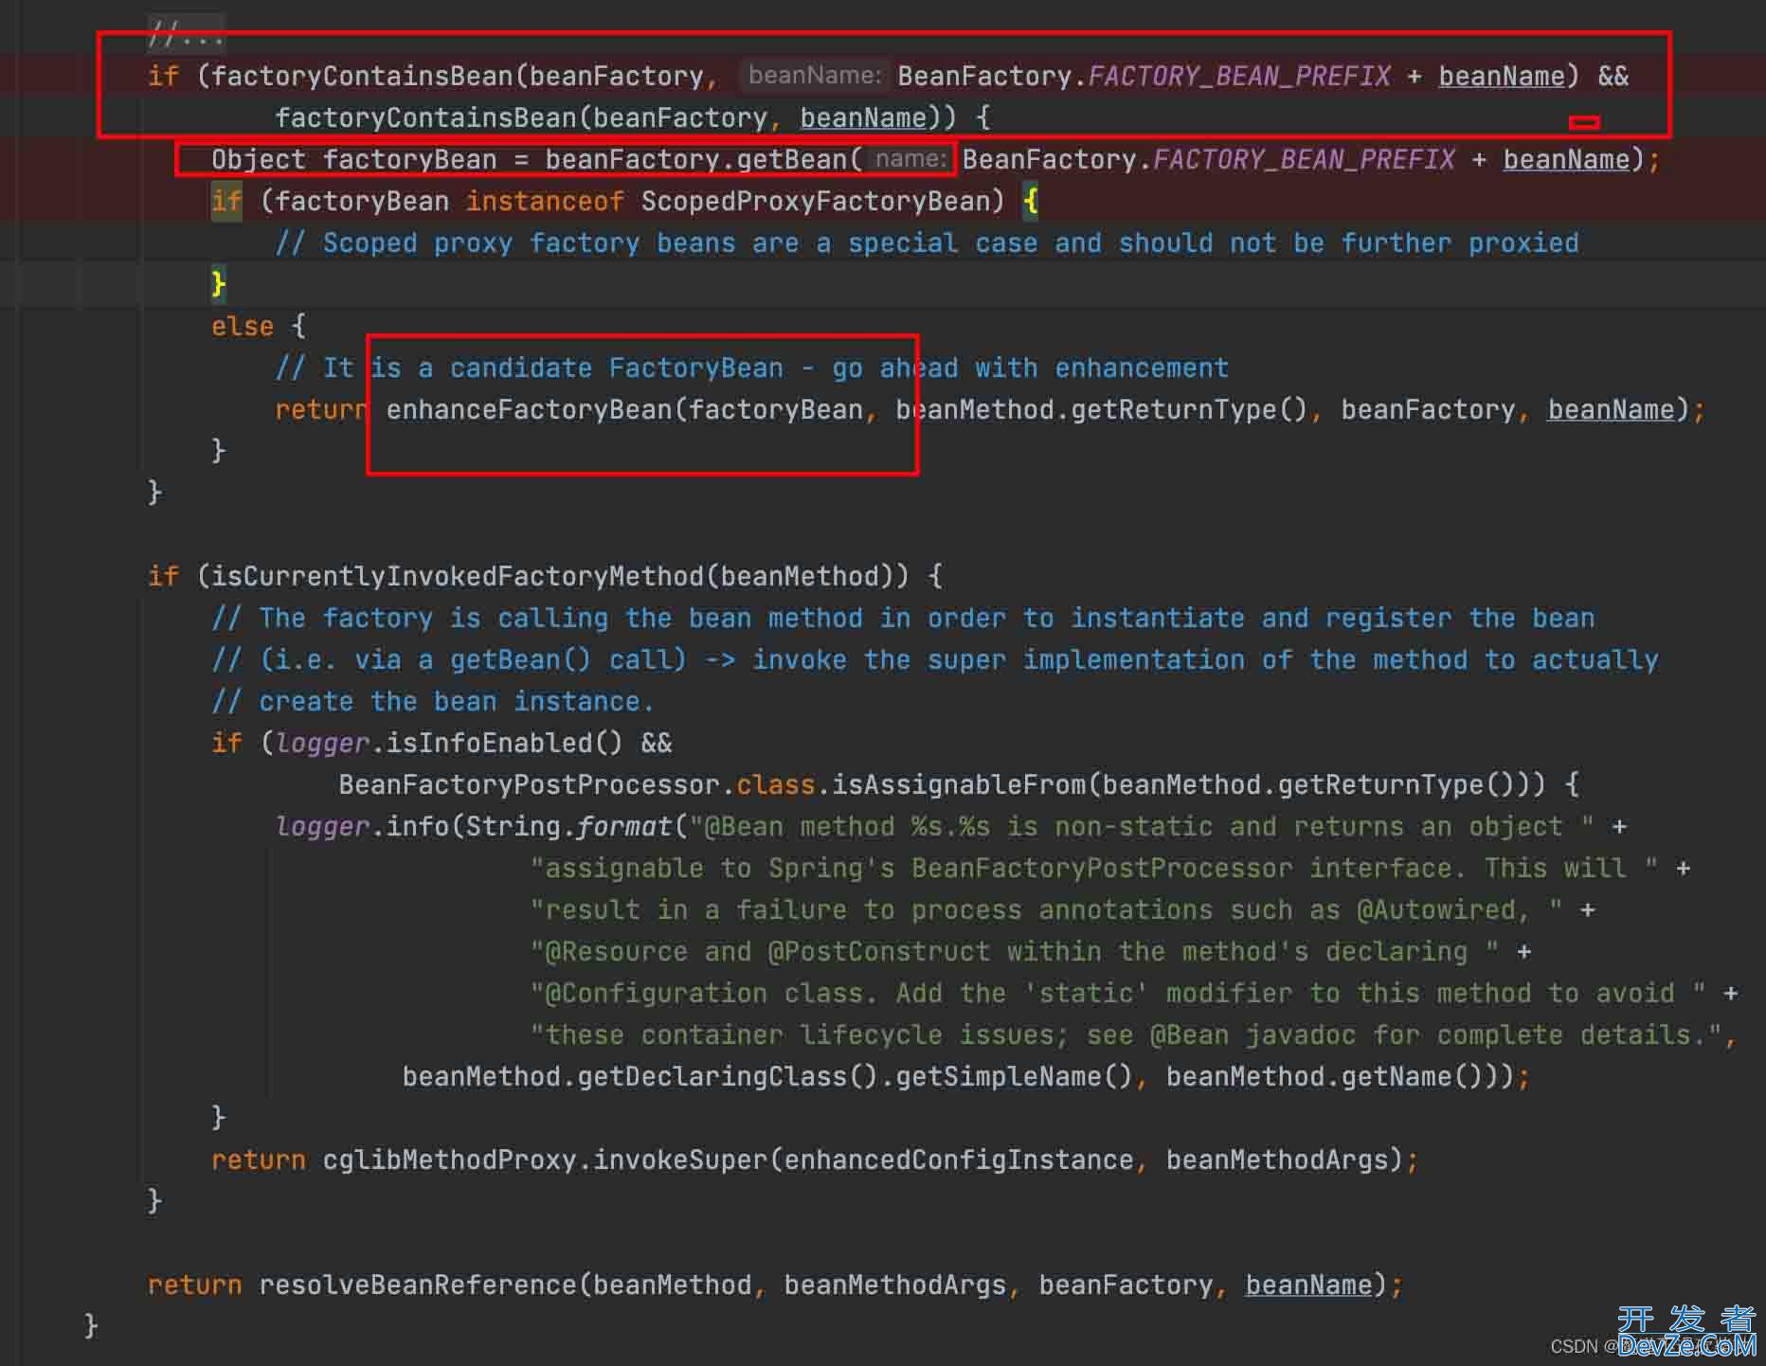The height and width of the screenshot is (1366, 1766).
Task: Click the resolveBeanReference method call
Action: click(x=418, y=1285)
